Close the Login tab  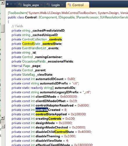tap(63, 5)
